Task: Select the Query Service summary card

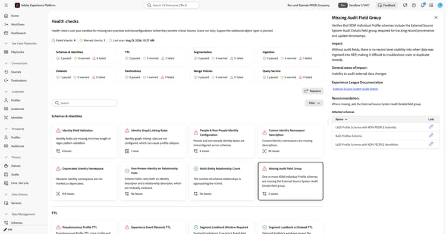Action: 291,74
